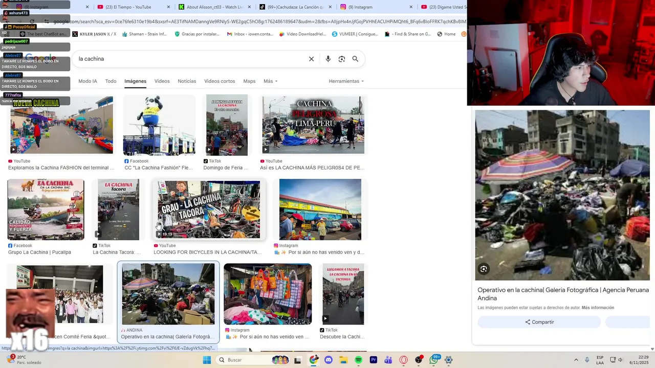Open the Inbox Gmail bookmark

tap(250, 34)
